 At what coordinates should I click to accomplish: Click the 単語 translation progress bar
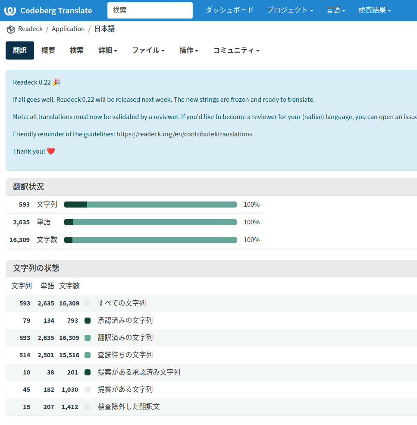[150, 222]
